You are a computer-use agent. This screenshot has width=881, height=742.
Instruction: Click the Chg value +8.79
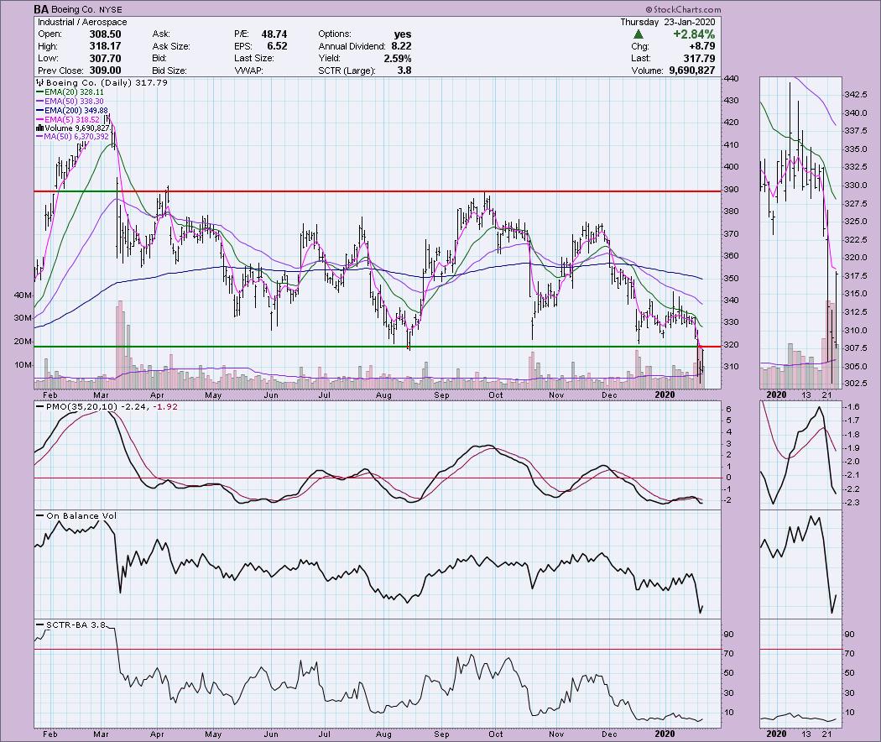[x=701, y=46]
